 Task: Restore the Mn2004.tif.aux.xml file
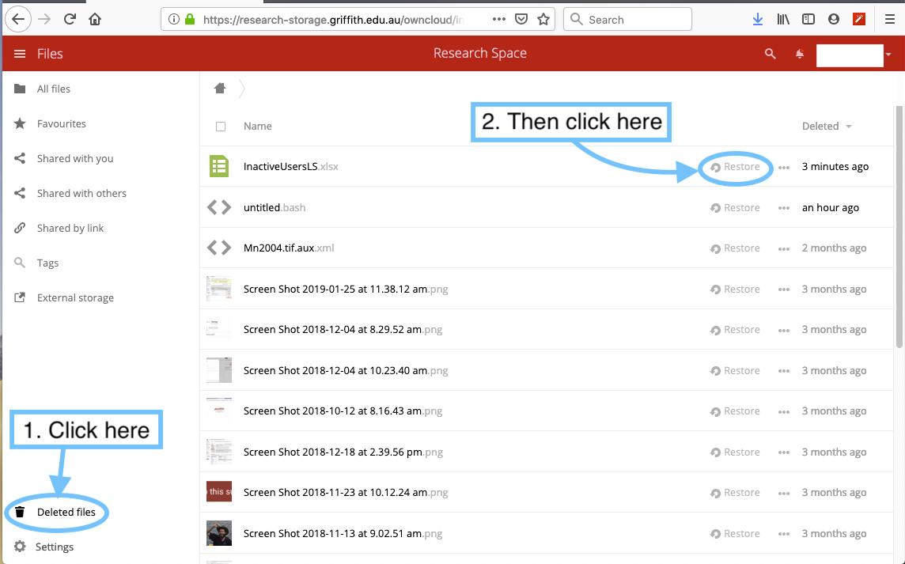(735, 248)
